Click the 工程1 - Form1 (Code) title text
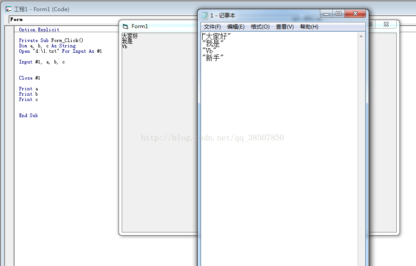 pyautogui.click(x=42, y=9)
